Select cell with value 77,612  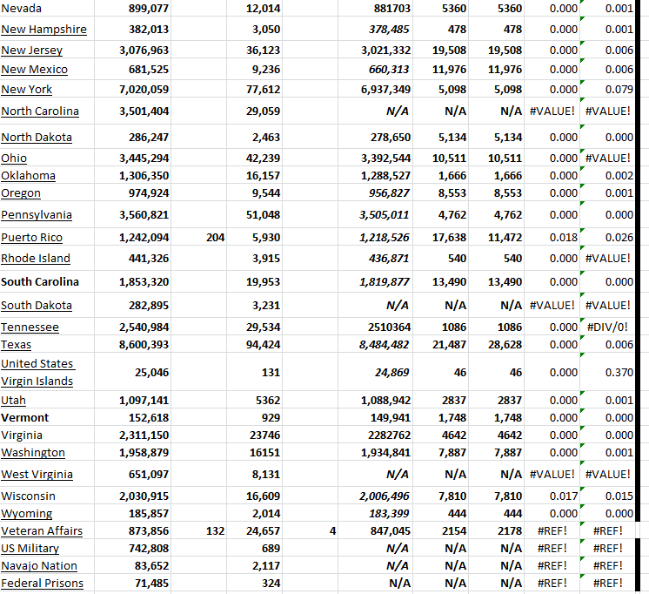click(254, 89)
